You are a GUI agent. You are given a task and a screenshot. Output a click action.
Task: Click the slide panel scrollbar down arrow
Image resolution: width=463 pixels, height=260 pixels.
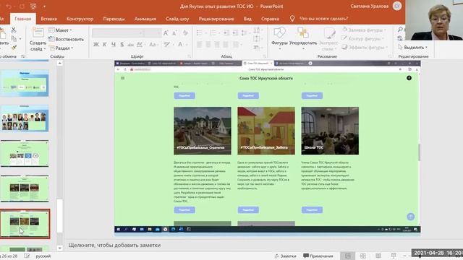click(x=59, y=248)
